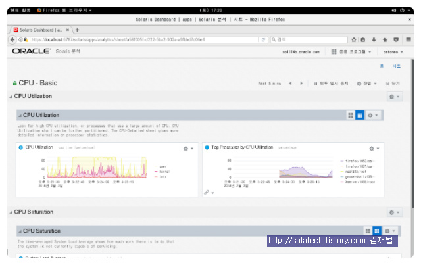Click the Top Processes area chart

[x=283, y=168]
